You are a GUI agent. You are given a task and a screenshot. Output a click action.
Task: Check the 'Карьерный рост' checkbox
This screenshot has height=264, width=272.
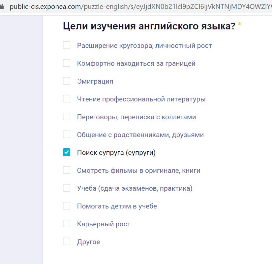coord(67,224)
